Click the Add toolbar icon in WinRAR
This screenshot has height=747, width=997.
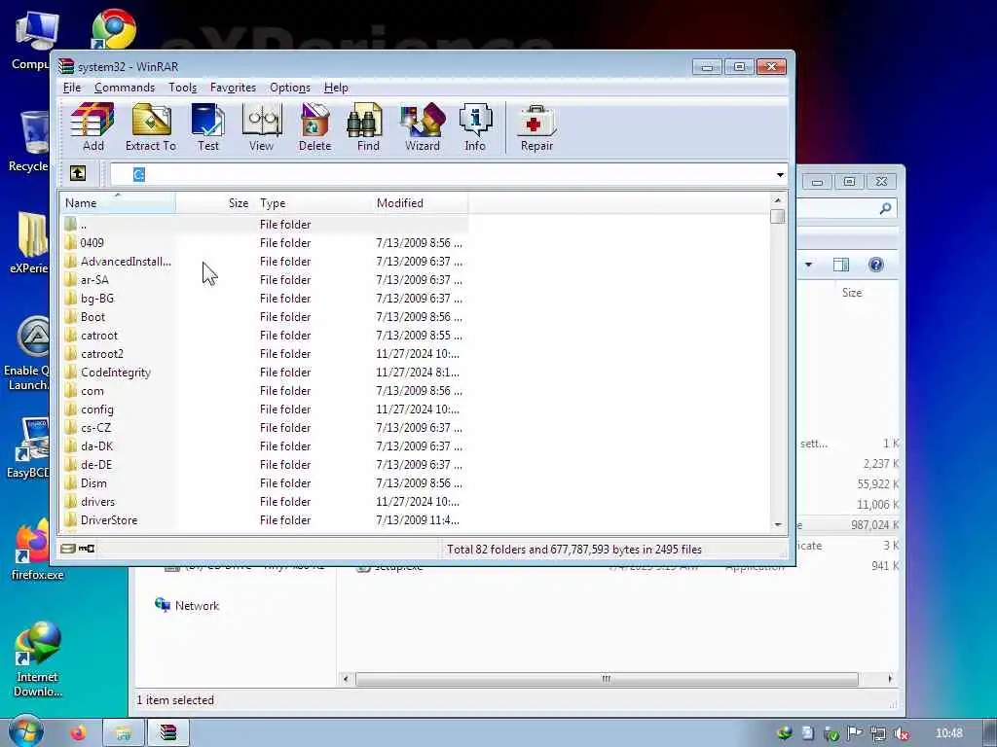tap(92, 127)
